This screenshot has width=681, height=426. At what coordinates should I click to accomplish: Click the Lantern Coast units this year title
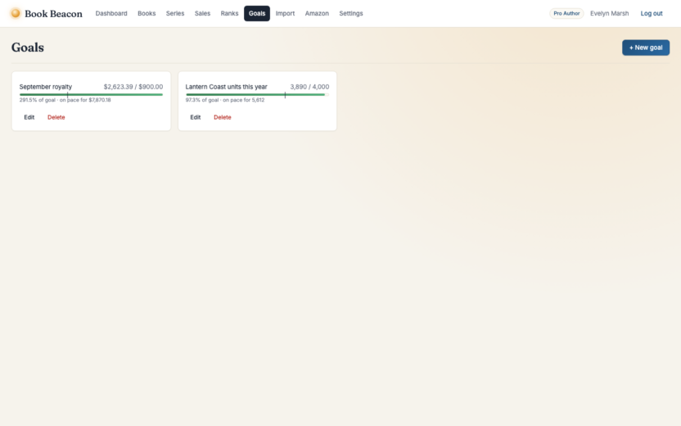click(226, 87)
